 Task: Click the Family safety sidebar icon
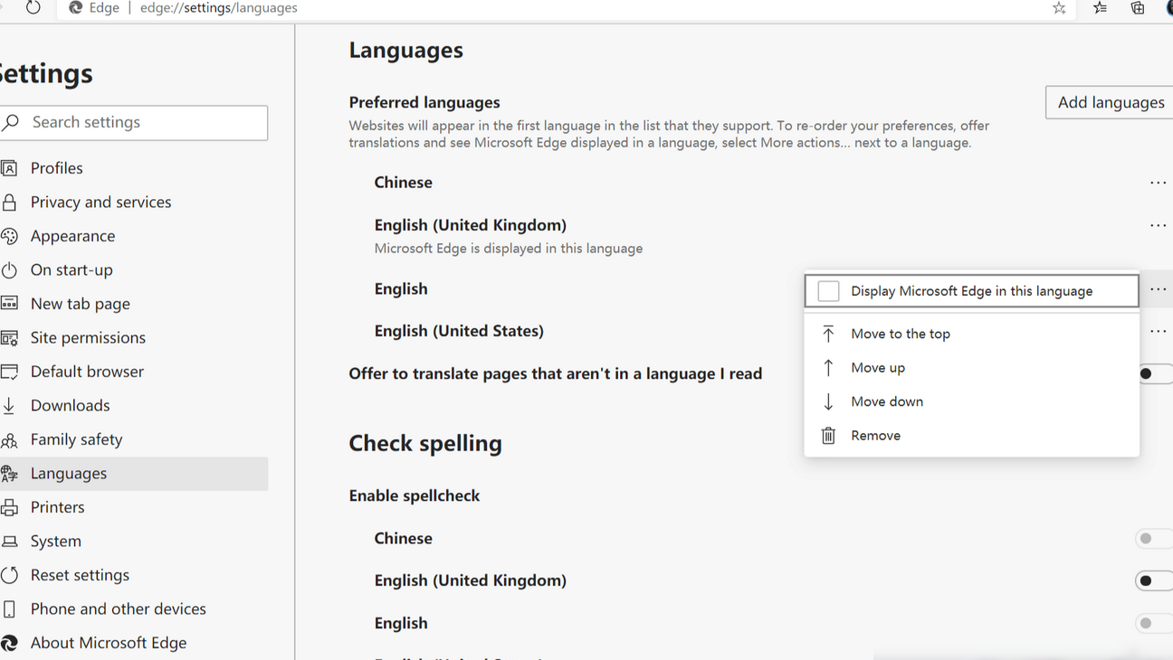pos(9,439)
